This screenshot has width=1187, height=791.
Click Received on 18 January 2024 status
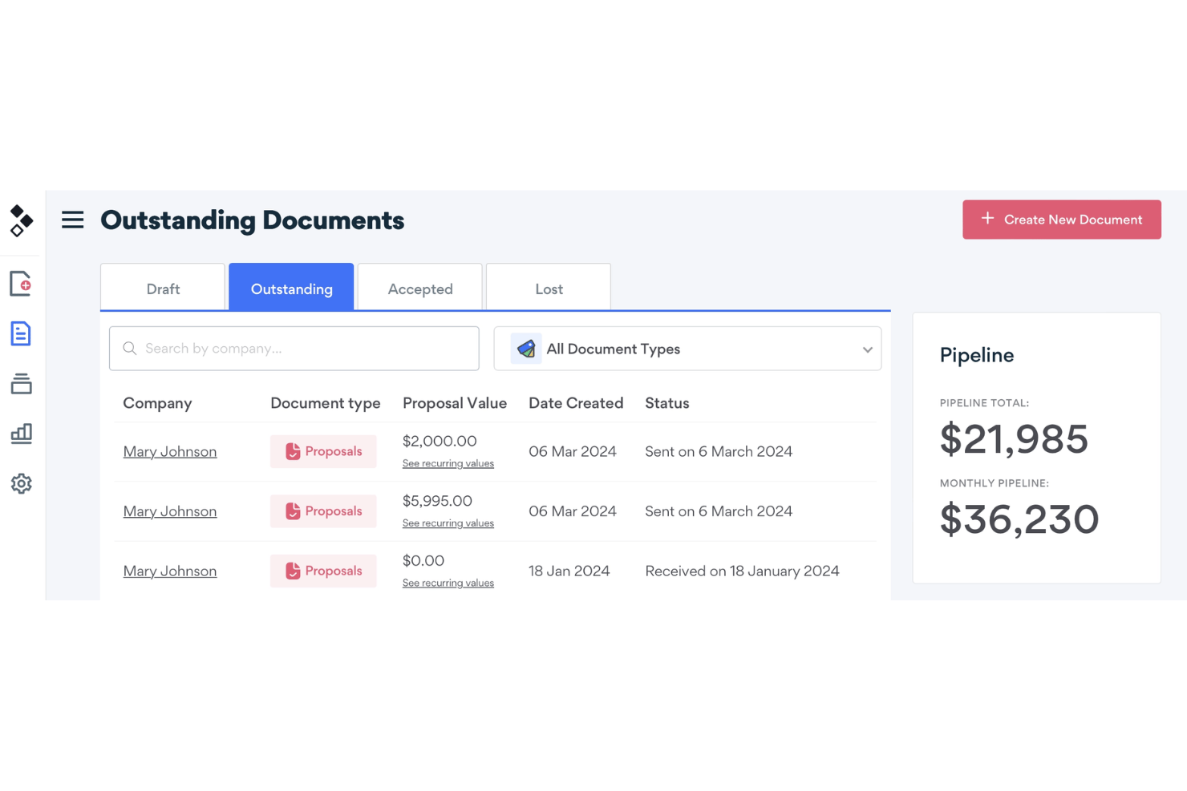743,571
